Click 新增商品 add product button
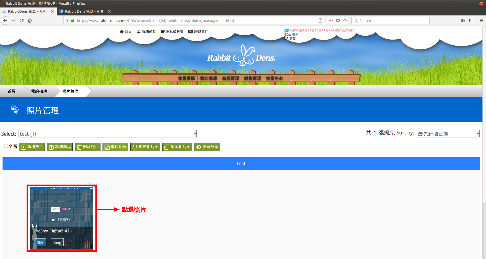The image size is (486, 259). [x=60, y=147]
